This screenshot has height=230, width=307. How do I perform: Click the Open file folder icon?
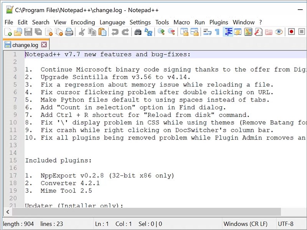click(x=18, y=32)
